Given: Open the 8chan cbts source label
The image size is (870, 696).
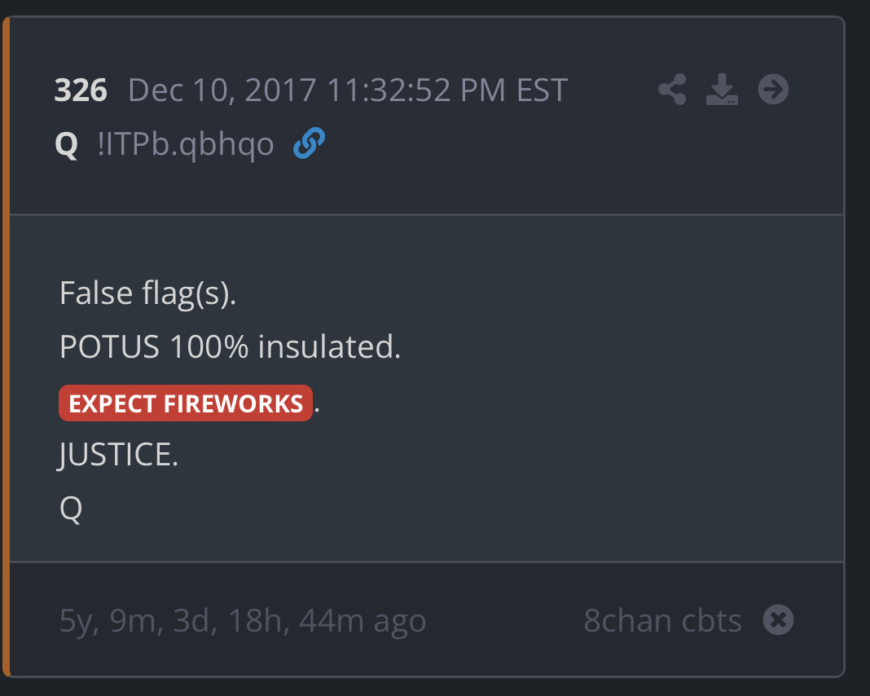Looking at the screenshot, I should pos(662,622).
